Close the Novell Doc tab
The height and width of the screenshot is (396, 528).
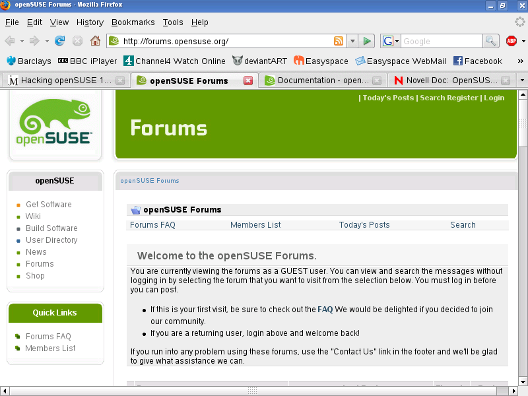coord(505,81)
